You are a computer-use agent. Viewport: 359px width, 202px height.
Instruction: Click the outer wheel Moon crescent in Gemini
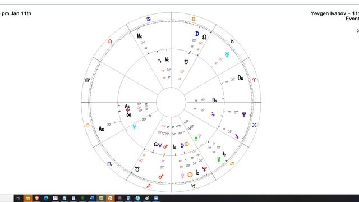click(x=197, y=34)
